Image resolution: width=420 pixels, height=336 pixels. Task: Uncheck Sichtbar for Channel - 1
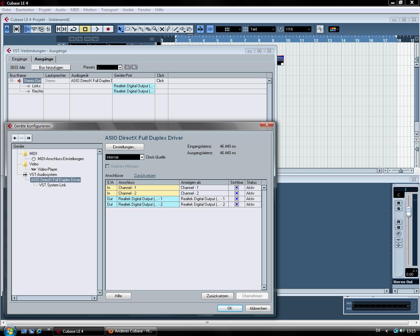coord(237,188)
